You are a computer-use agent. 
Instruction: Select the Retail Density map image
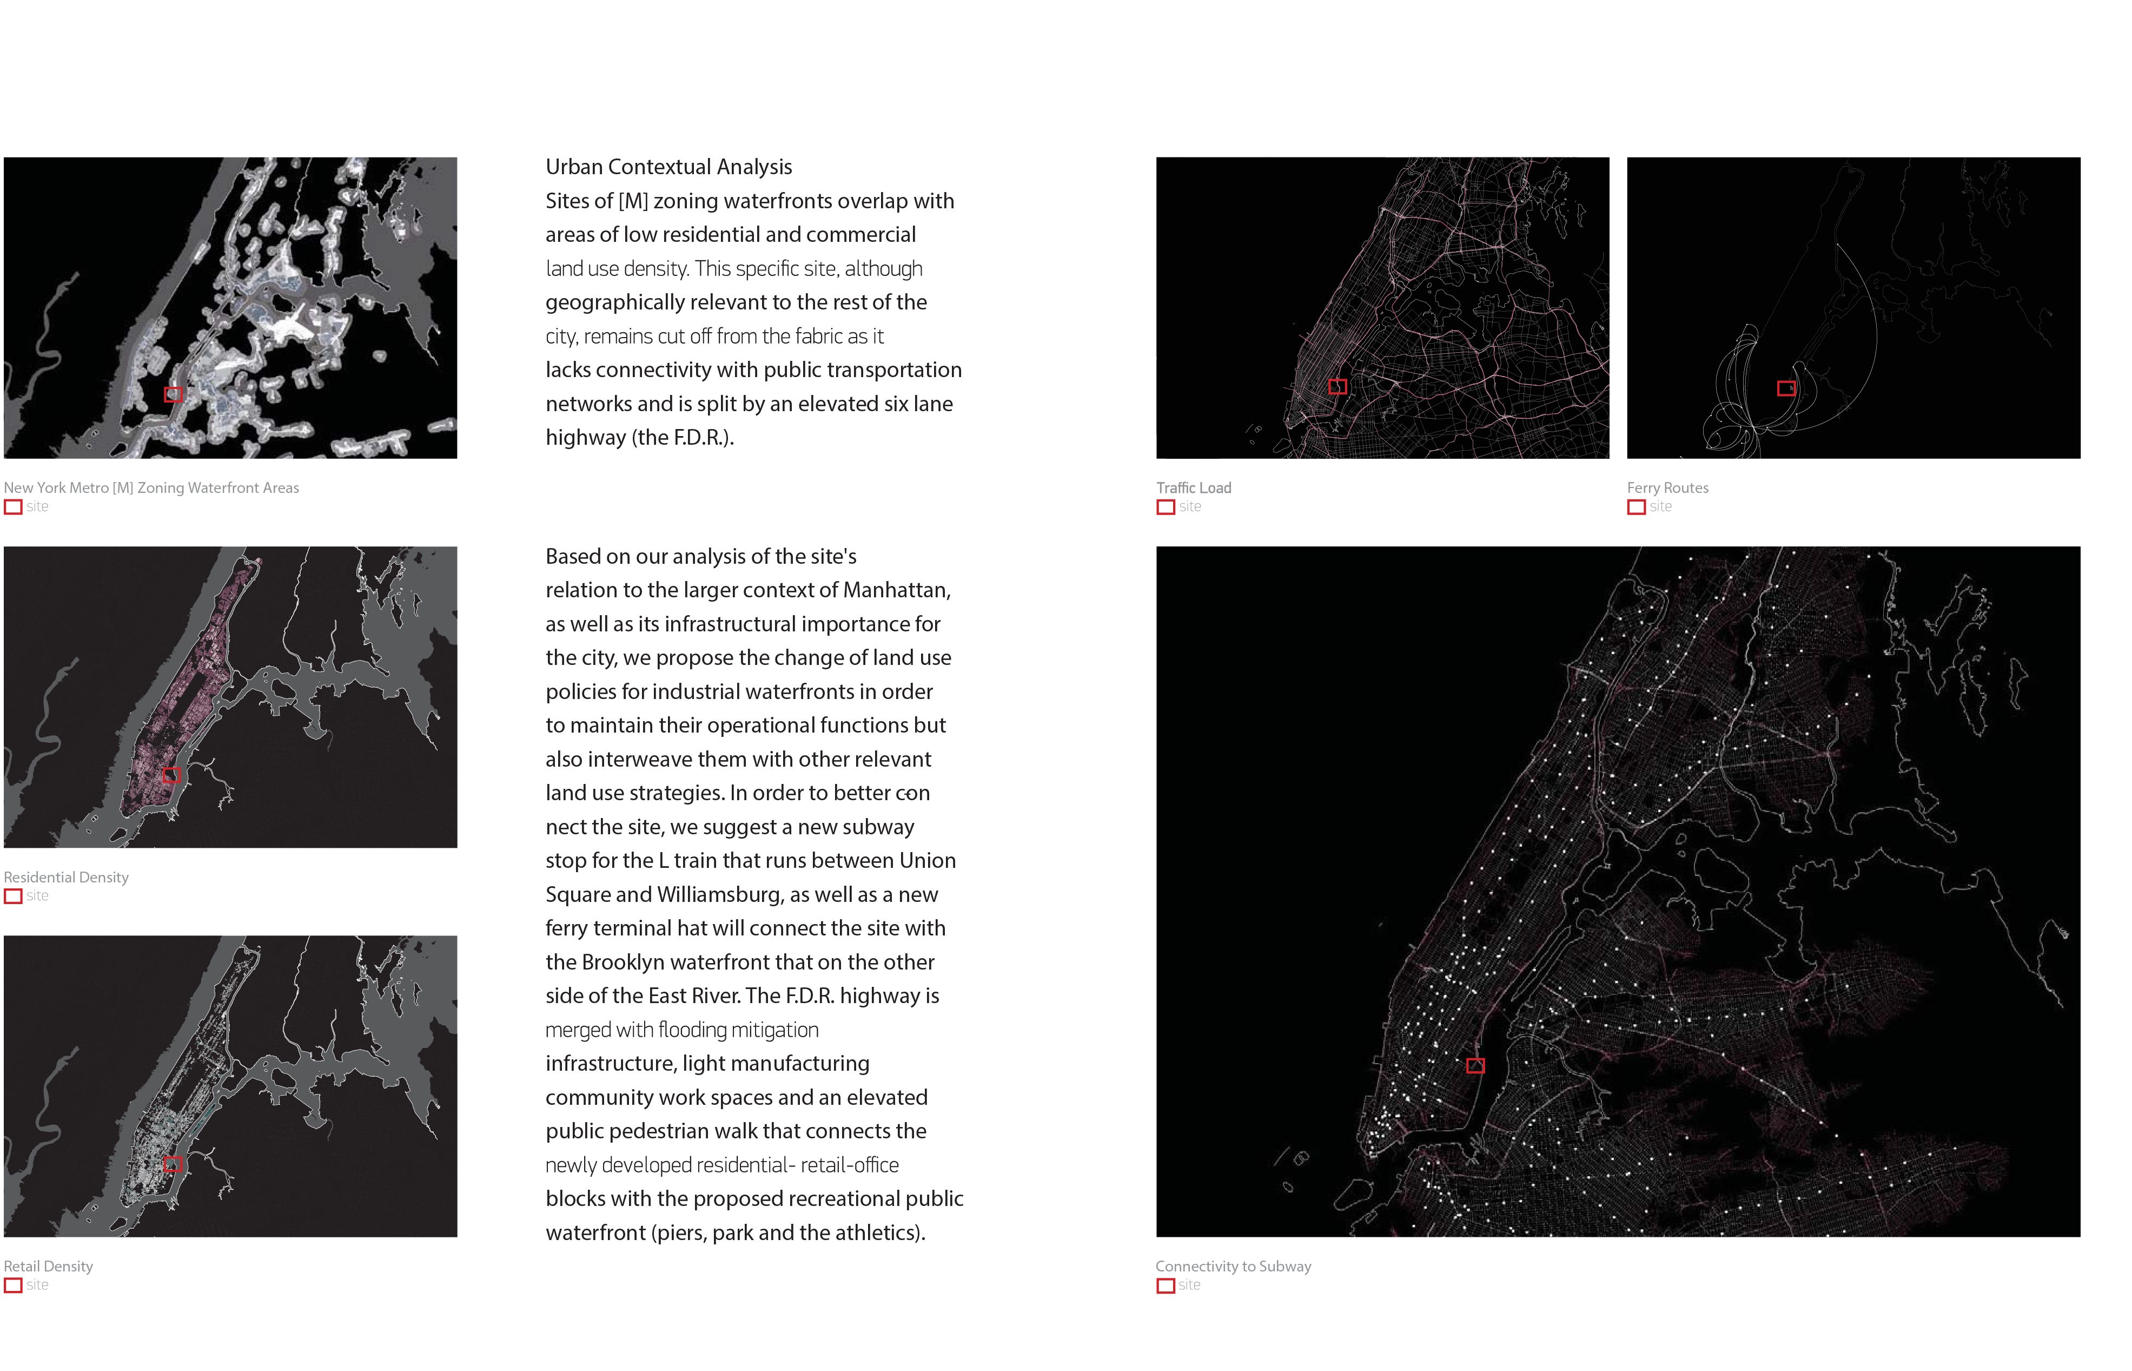click(x=229, y=1086)
